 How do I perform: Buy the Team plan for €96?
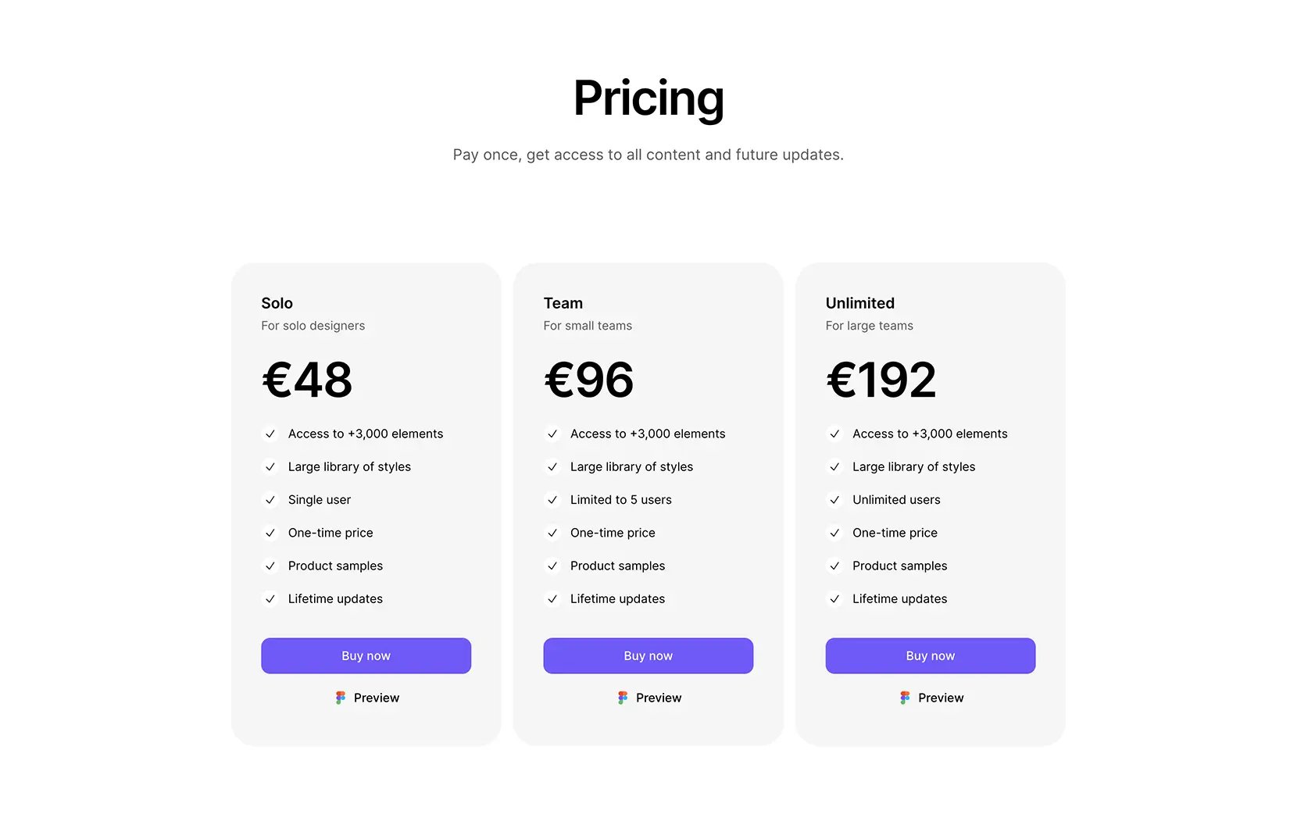(648, 655)
